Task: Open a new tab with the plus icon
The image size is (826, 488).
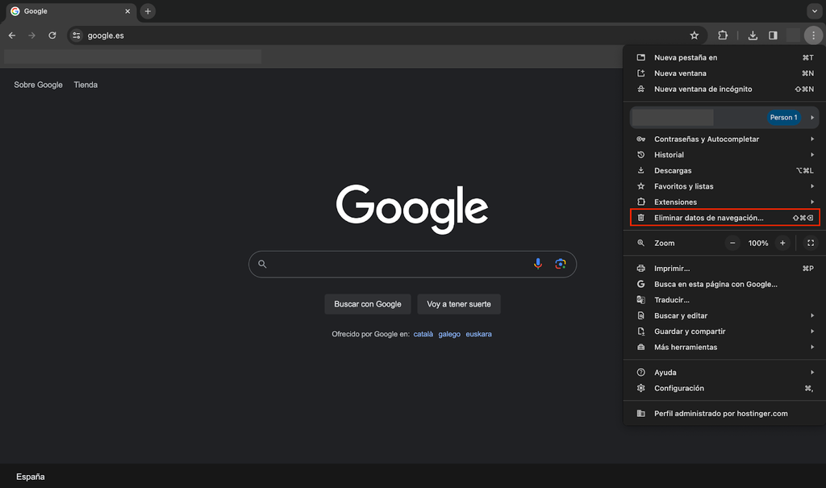Action: pyautogui.click(x=147, y=11)
